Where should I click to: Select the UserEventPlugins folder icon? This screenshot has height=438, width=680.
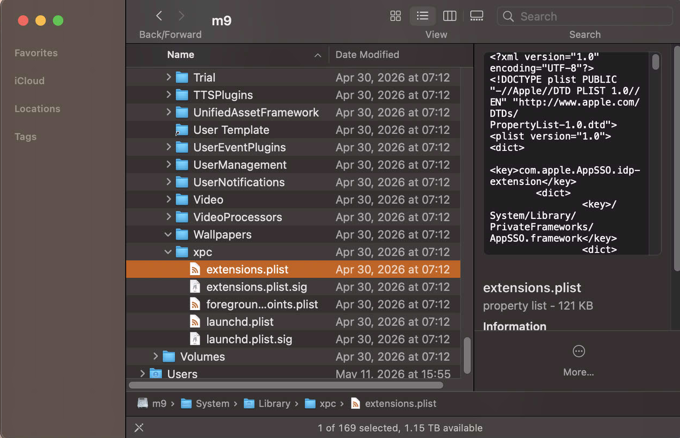(x=182, y=147)
